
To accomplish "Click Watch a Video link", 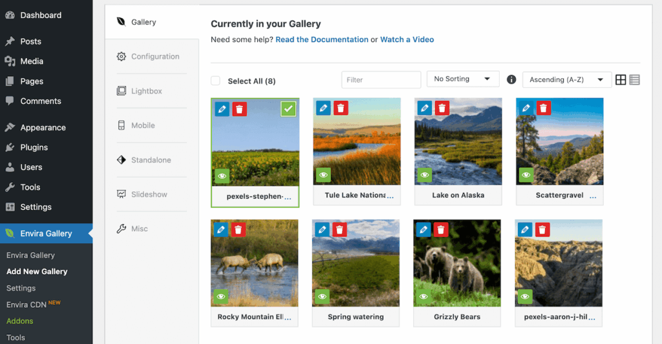I will [x=407, y=39].
